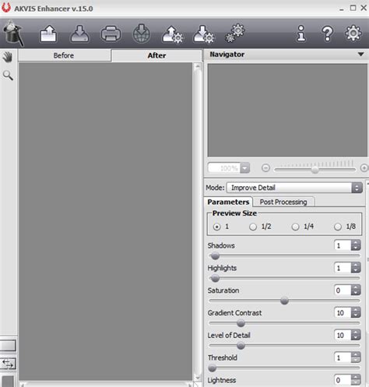Viewport: 369px width, 387px height.
Task: Click the Highlights spinner arrows
Action: (x=356, y=268)
